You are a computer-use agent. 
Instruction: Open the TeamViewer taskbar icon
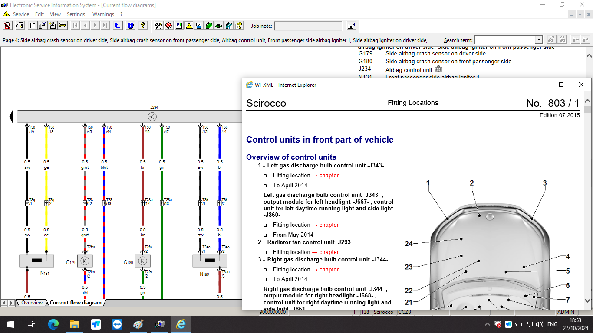pos(117,324)
